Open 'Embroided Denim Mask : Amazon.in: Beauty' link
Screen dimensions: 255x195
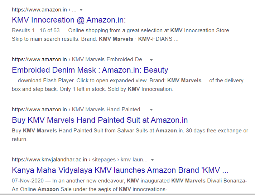click(x=90, y=70)
